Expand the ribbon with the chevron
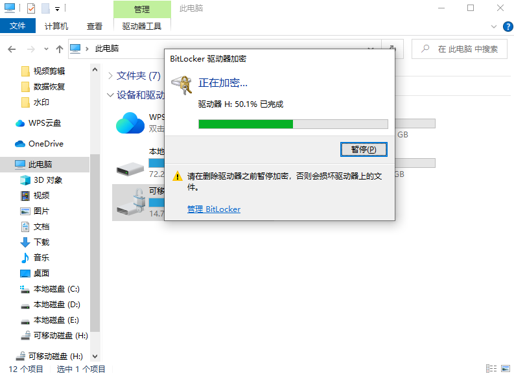Viewport: 514px width, 374px height. [494, 27]
